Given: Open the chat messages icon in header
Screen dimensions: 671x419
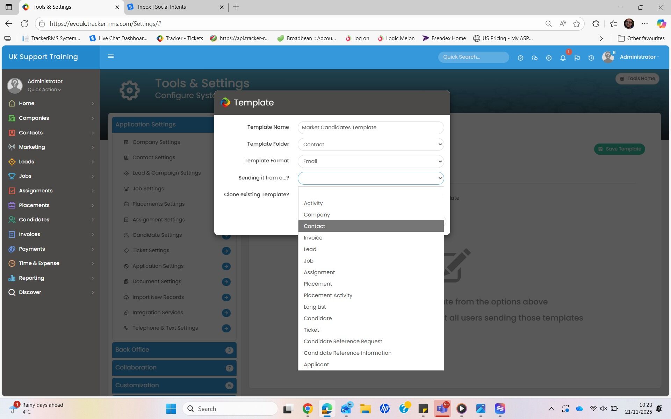Looking at the screenshot, I should coord(534,58).
